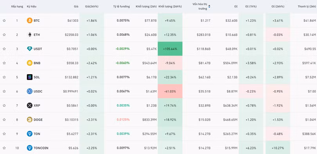This screenshot has width=317, height=154.
Task: Toggle the USDC favorite star
Action: (4, 91)
